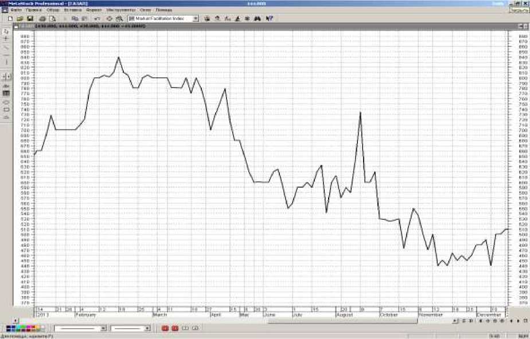This screenshot has width=530, height=339.
Task: Click the binoculars search toolbar icon
Action: [x=258, y=18]
